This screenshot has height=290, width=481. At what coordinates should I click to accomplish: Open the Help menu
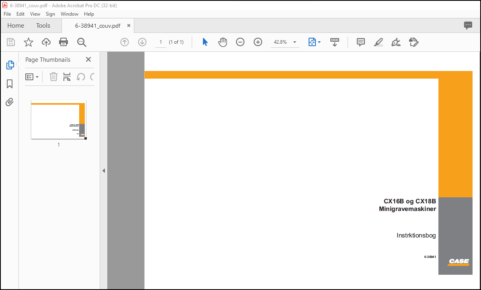click(x=89, y=14)
